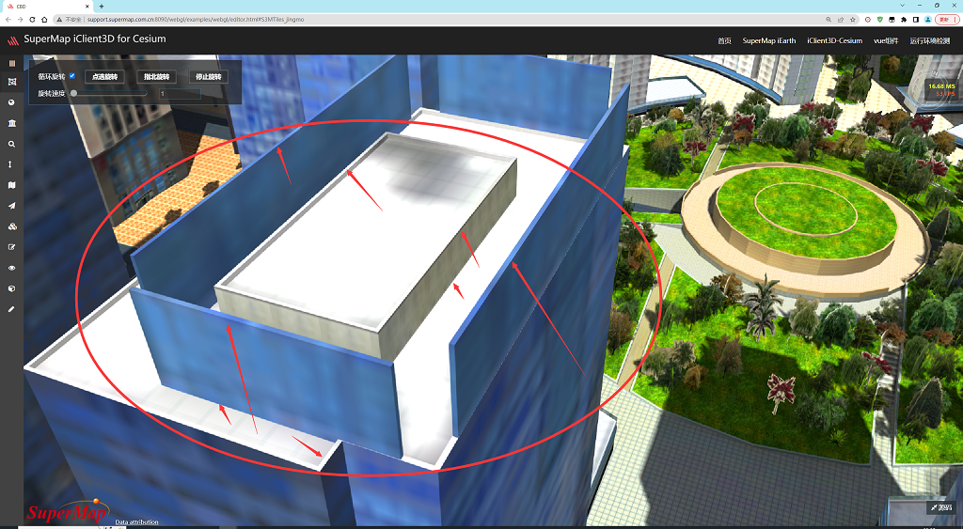Click the browser back arrow

point(8,20)
